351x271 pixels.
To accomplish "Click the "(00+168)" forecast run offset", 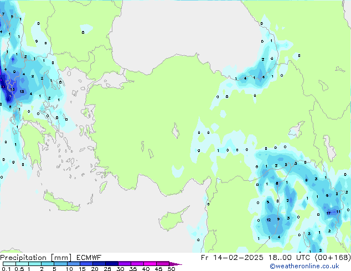I will point(333,258).
